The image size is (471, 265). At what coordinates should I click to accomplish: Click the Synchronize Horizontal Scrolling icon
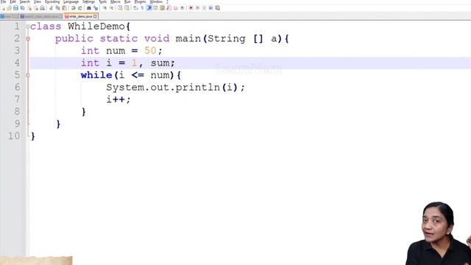tap(127, 8)
